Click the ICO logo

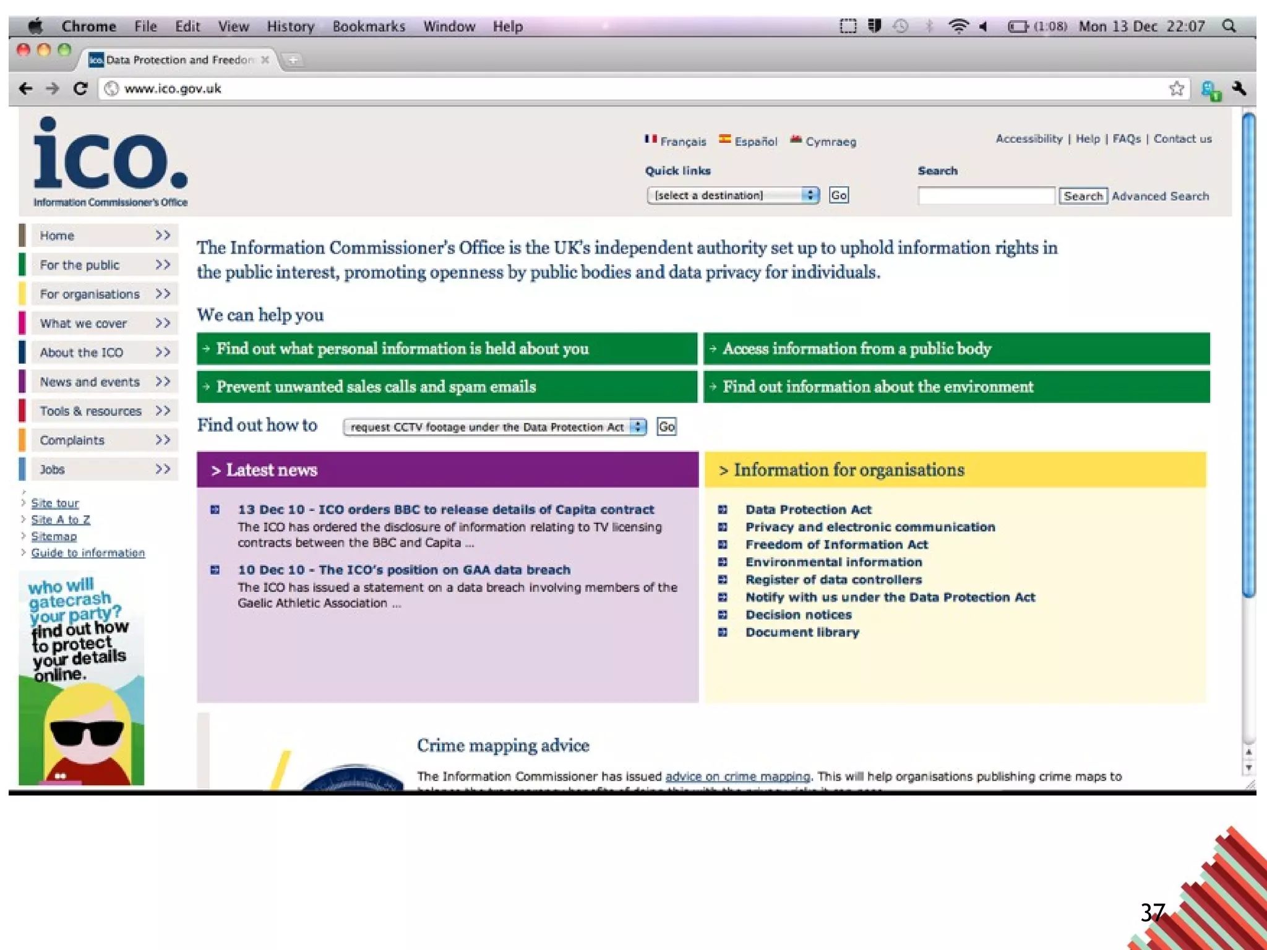coord(110,161)
